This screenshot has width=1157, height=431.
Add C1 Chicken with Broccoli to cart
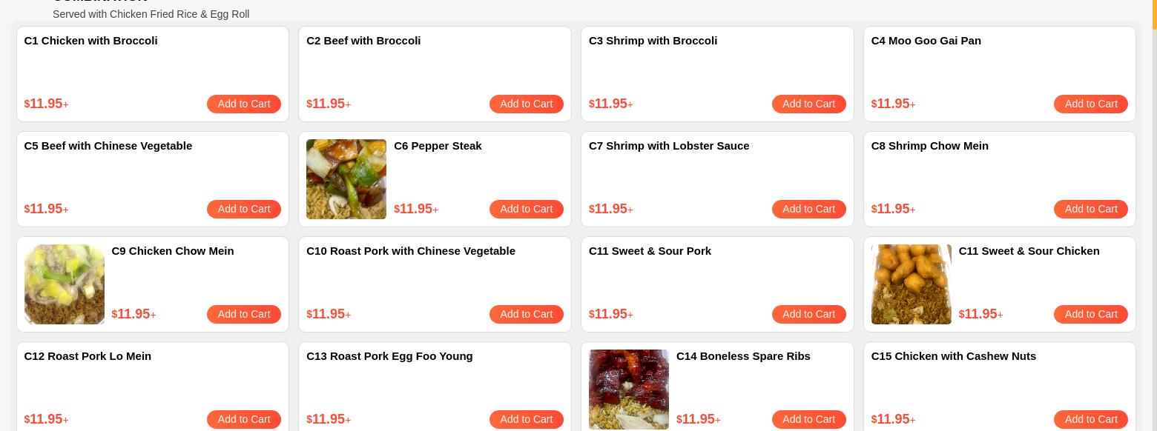243,104
